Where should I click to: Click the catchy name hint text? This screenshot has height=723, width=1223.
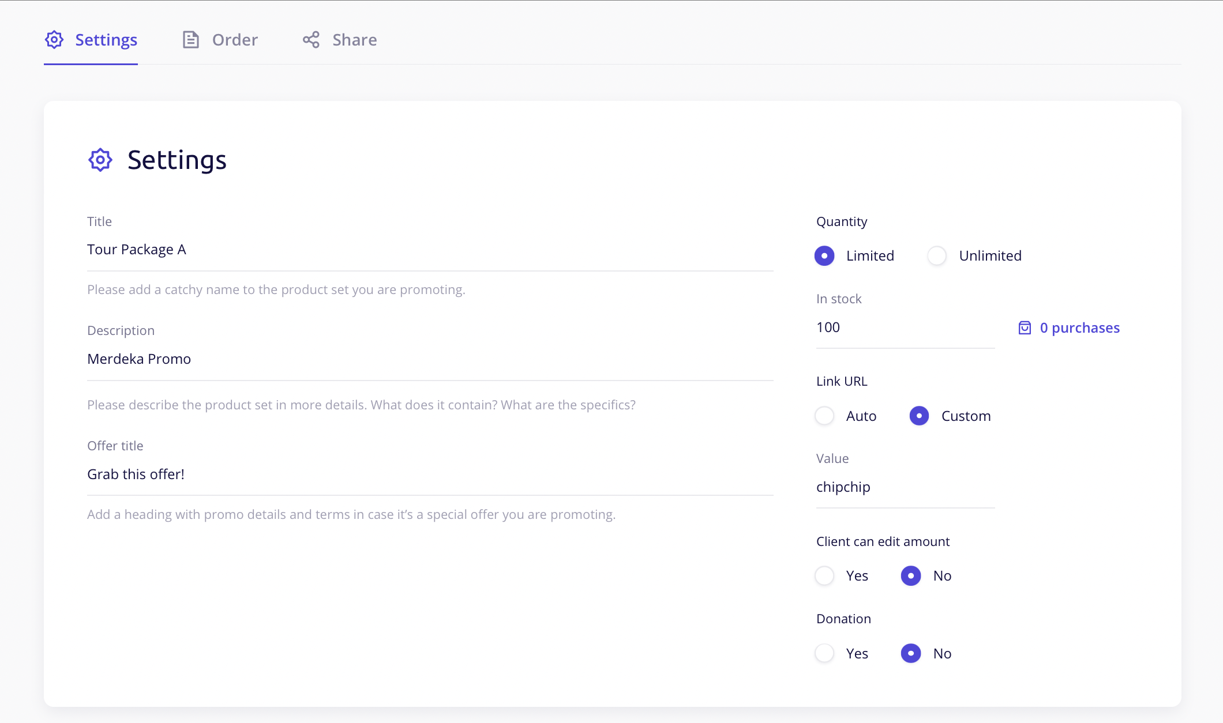click(276, 289)
